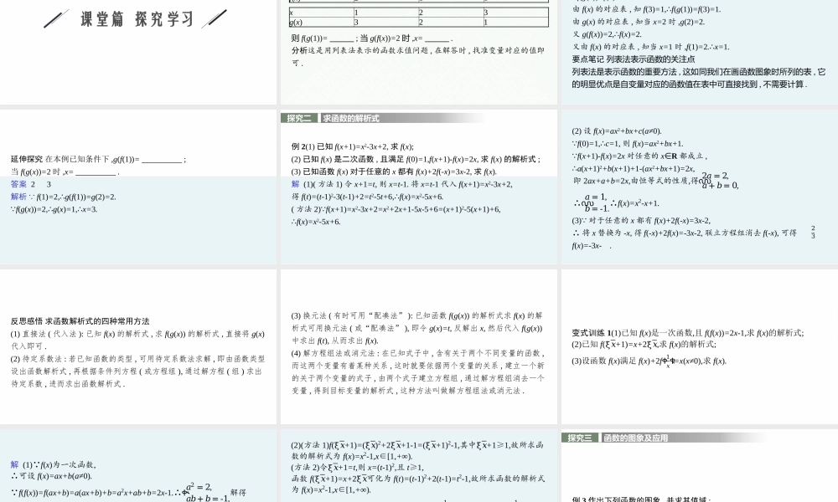The width and height of the screenshot is (838, 502).
Task: Click the 探究二 section label
Action: [x=299, y=119]
